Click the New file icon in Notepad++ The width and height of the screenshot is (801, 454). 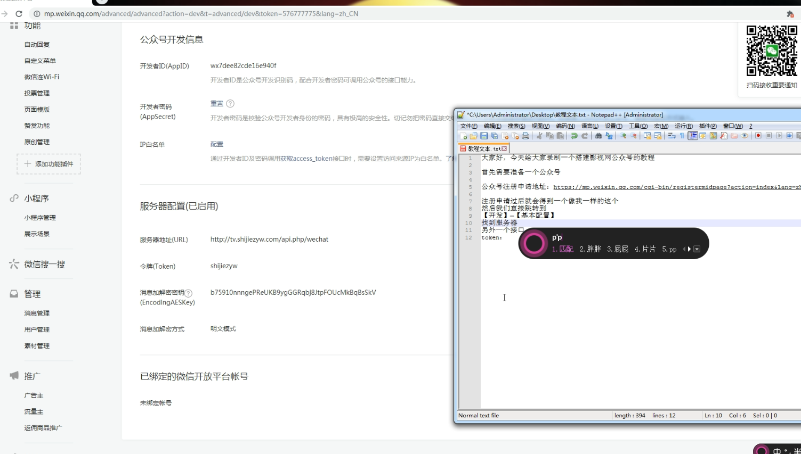(x=463, y=136)
